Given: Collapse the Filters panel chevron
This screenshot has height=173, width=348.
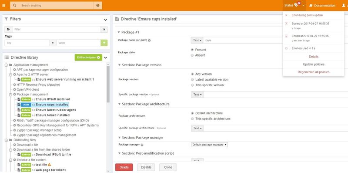Looking at the screenshot, I should (x=106, y=20).
